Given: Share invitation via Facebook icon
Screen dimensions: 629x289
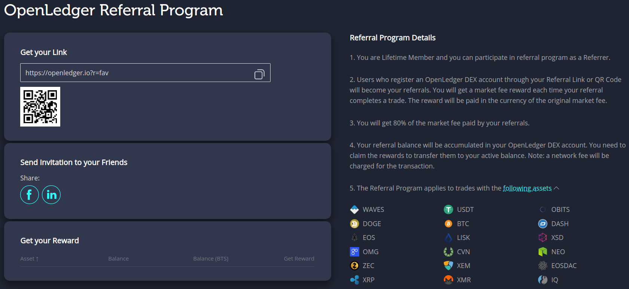Looking at the screenshot, I should [30, 195].
